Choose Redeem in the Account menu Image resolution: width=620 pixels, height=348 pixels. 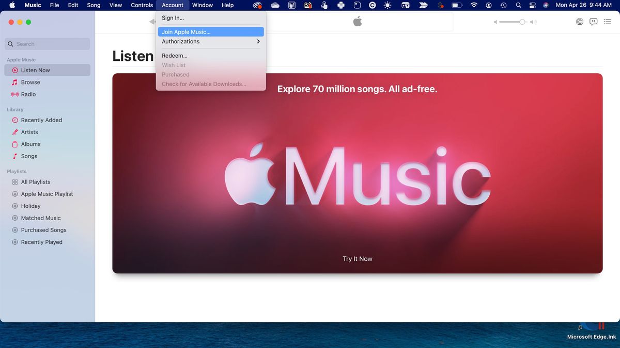click(174, 55)
